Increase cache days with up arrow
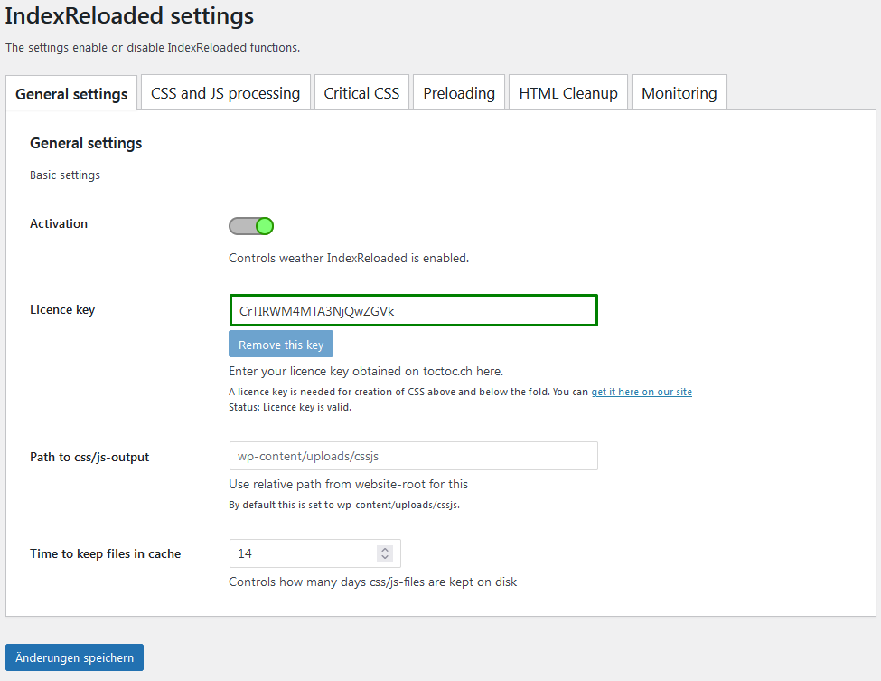Viewport: 881px width, 681px height. pyautogui.click(x=385, y=549)
